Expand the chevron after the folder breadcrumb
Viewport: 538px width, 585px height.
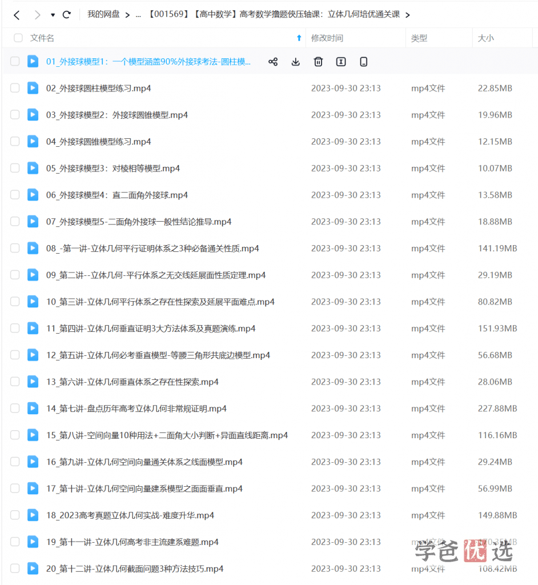click(407, 15)
